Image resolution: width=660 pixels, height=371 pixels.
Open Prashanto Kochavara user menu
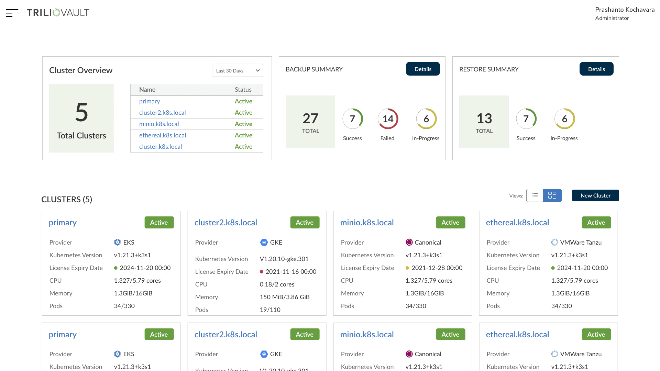click(x=625, y=13)
